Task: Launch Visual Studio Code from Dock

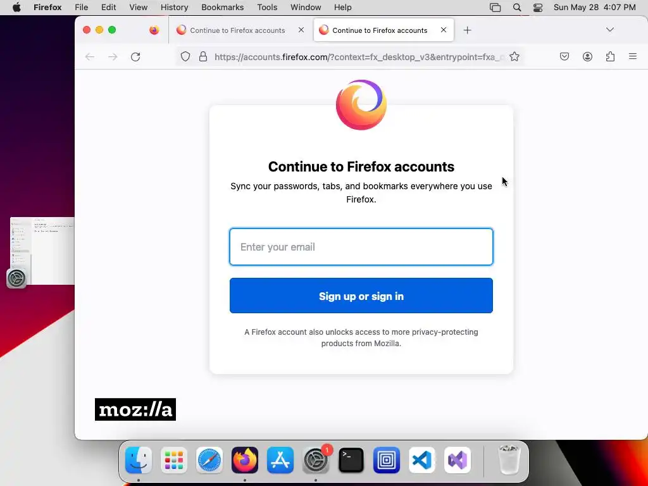Action: [422, 460]
